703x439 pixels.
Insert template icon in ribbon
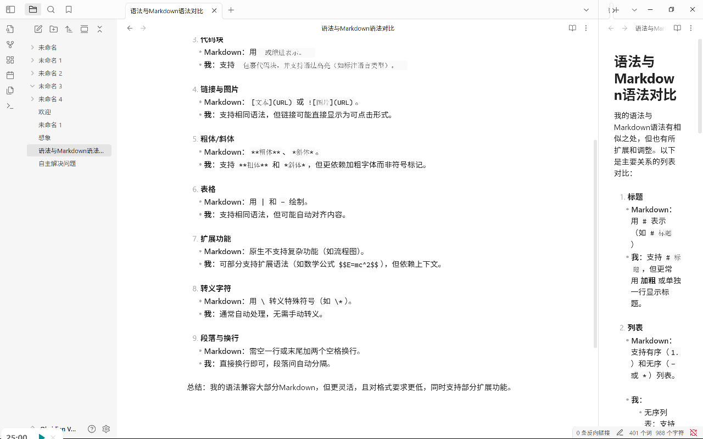(x=10, y=91)
